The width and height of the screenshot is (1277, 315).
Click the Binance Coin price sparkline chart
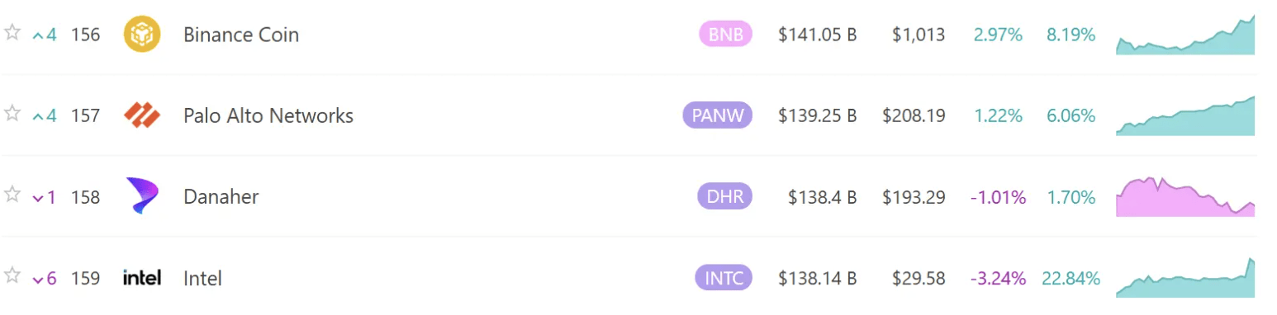point(1185,35)
